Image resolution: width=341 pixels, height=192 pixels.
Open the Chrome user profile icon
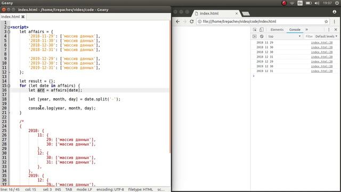coord(335,12)
